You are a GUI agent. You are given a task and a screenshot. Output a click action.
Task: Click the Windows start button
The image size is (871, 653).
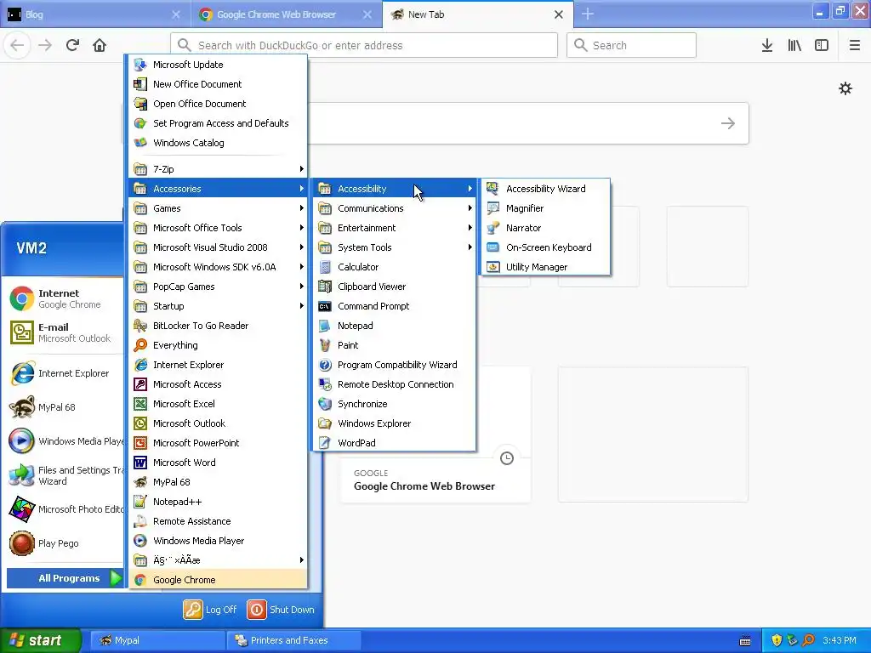40,640
